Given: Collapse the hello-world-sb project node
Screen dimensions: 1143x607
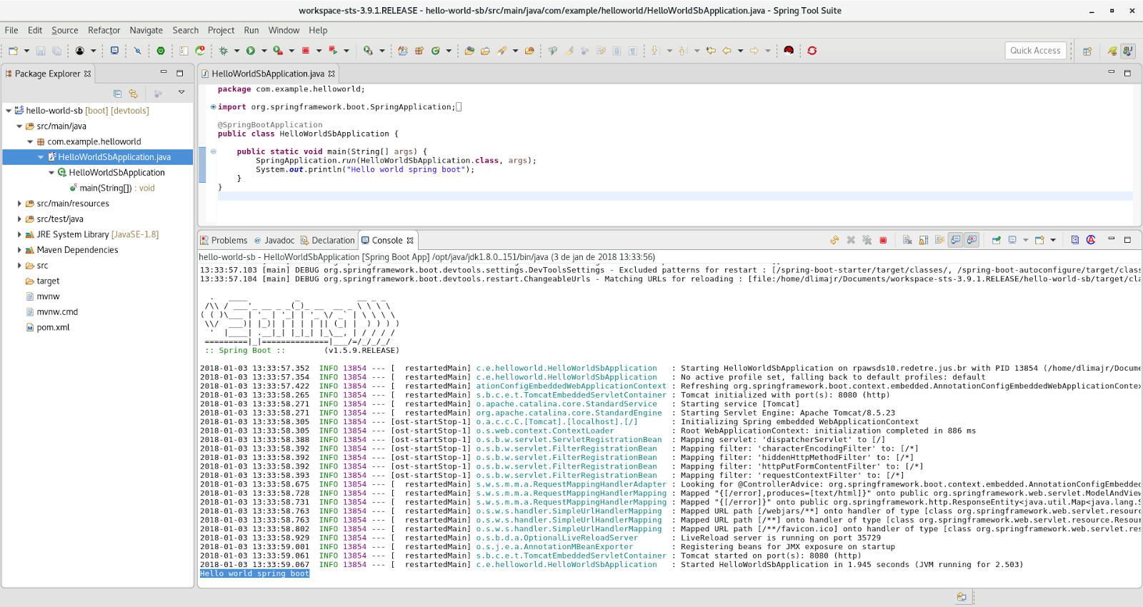Looking at the screenshot, I should click(9, 111).
